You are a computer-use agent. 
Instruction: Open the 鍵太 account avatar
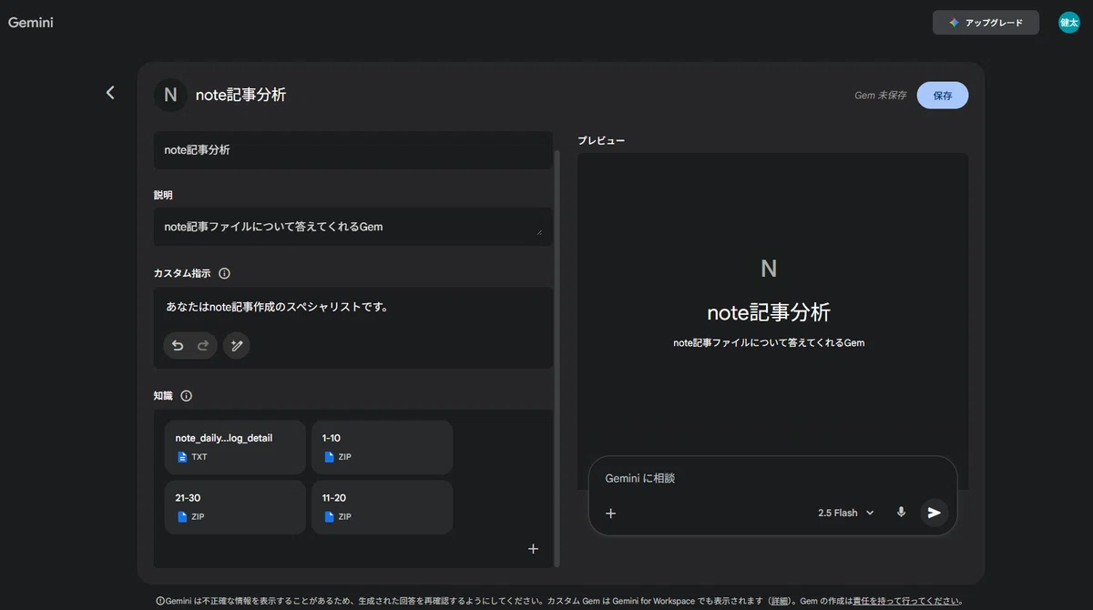(1069, 23)
